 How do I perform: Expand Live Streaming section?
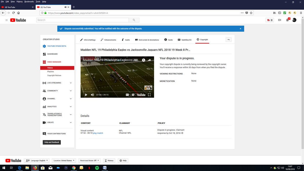pyautogui.click(x=71, y=83)
